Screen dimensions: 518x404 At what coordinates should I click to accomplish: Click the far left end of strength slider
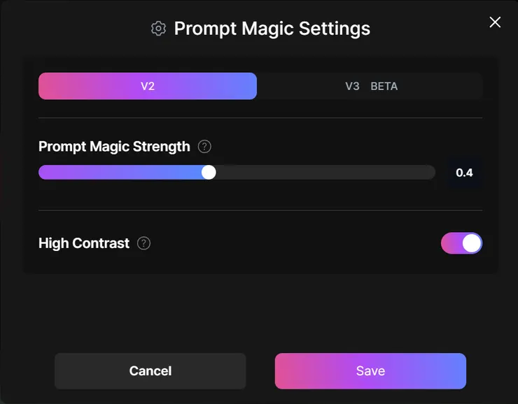[x=42, y=172]
